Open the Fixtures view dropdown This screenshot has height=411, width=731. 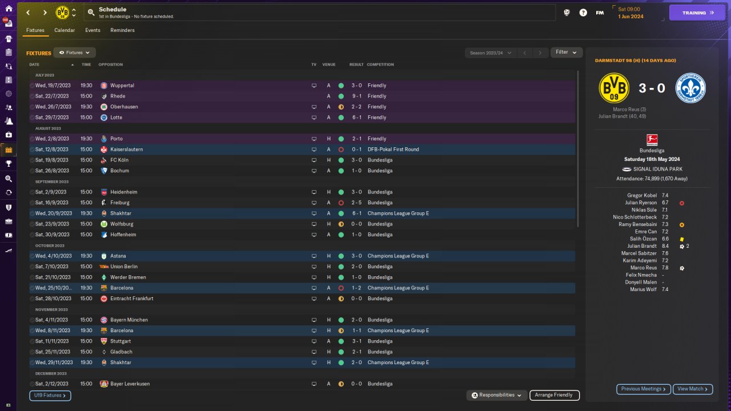coord(74,53)
